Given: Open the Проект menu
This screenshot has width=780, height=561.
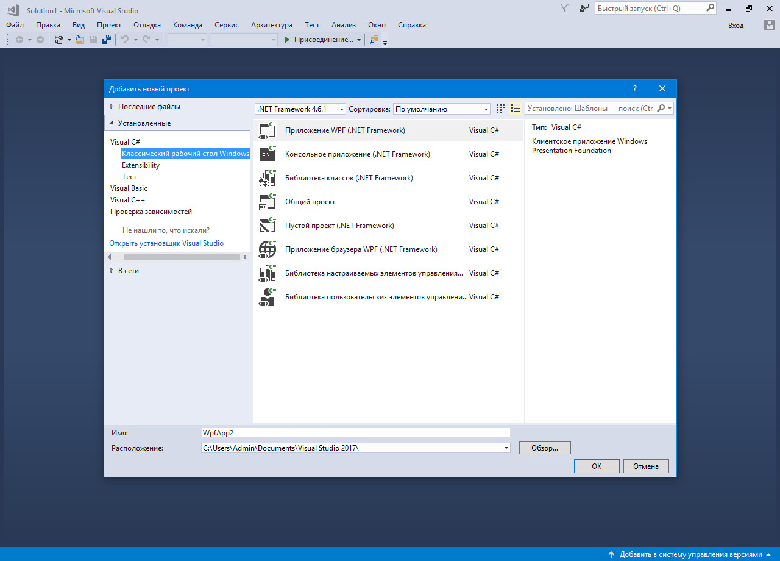Looking at the screenshot, I should click(x=109, y=25).
